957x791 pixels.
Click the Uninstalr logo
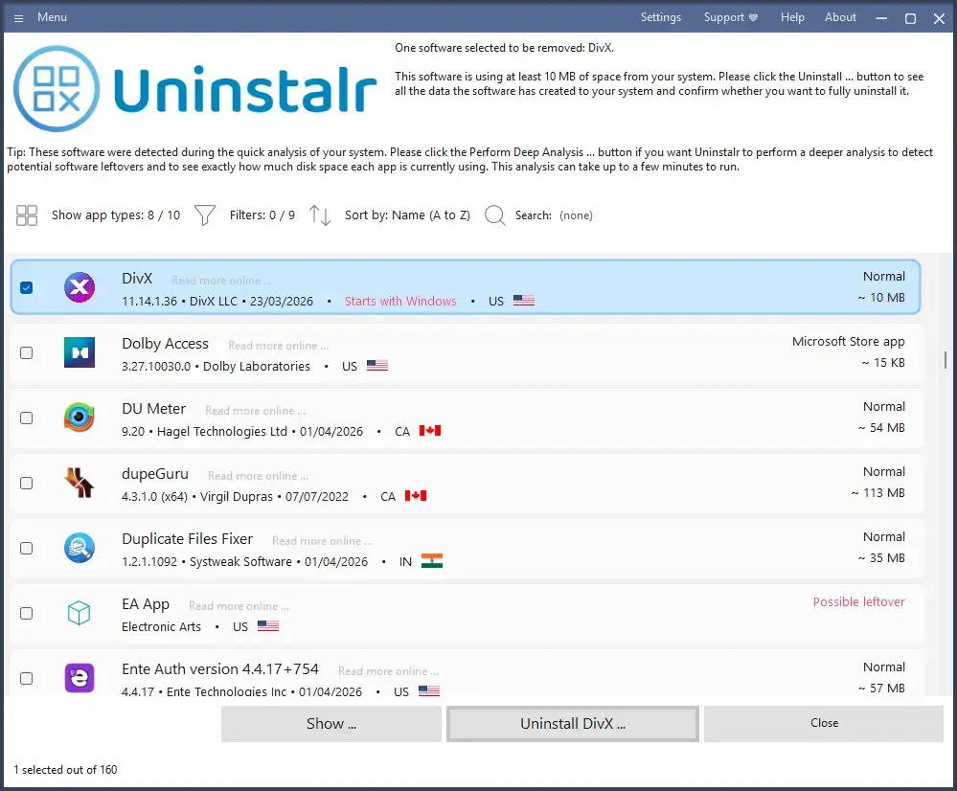pyautogui.click(x=195, y=89)
